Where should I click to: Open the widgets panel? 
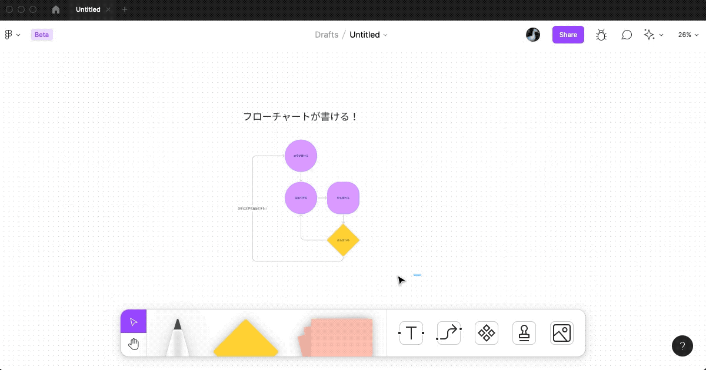coord(486,333)
